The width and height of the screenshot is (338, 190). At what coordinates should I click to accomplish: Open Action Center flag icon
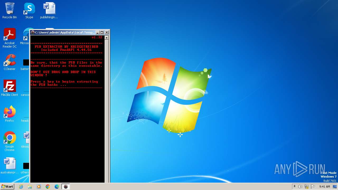click(313, 187)
